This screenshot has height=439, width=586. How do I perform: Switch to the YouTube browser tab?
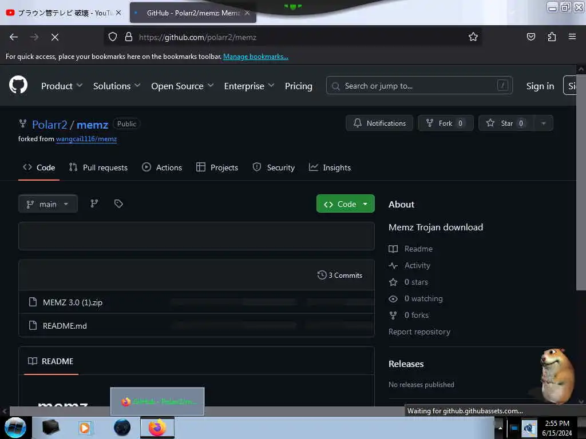pyautogui.click(x=64, y=13)
